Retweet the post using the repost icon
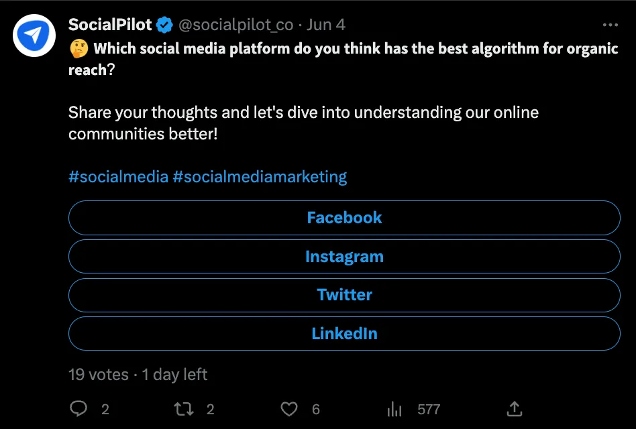The image size is (636, 429). 184,409
